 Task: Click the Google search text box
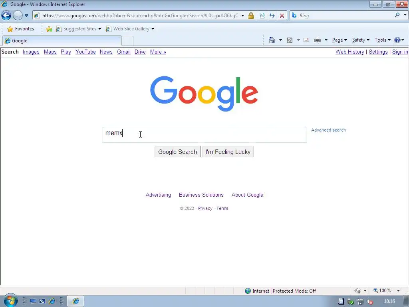[204, 135]
